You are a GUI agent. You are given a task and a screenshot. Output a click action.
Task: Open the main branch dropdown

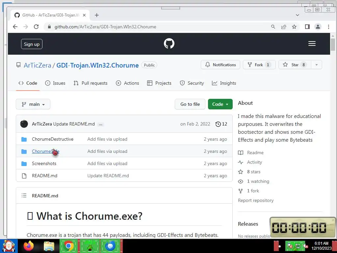pos(33,104)
